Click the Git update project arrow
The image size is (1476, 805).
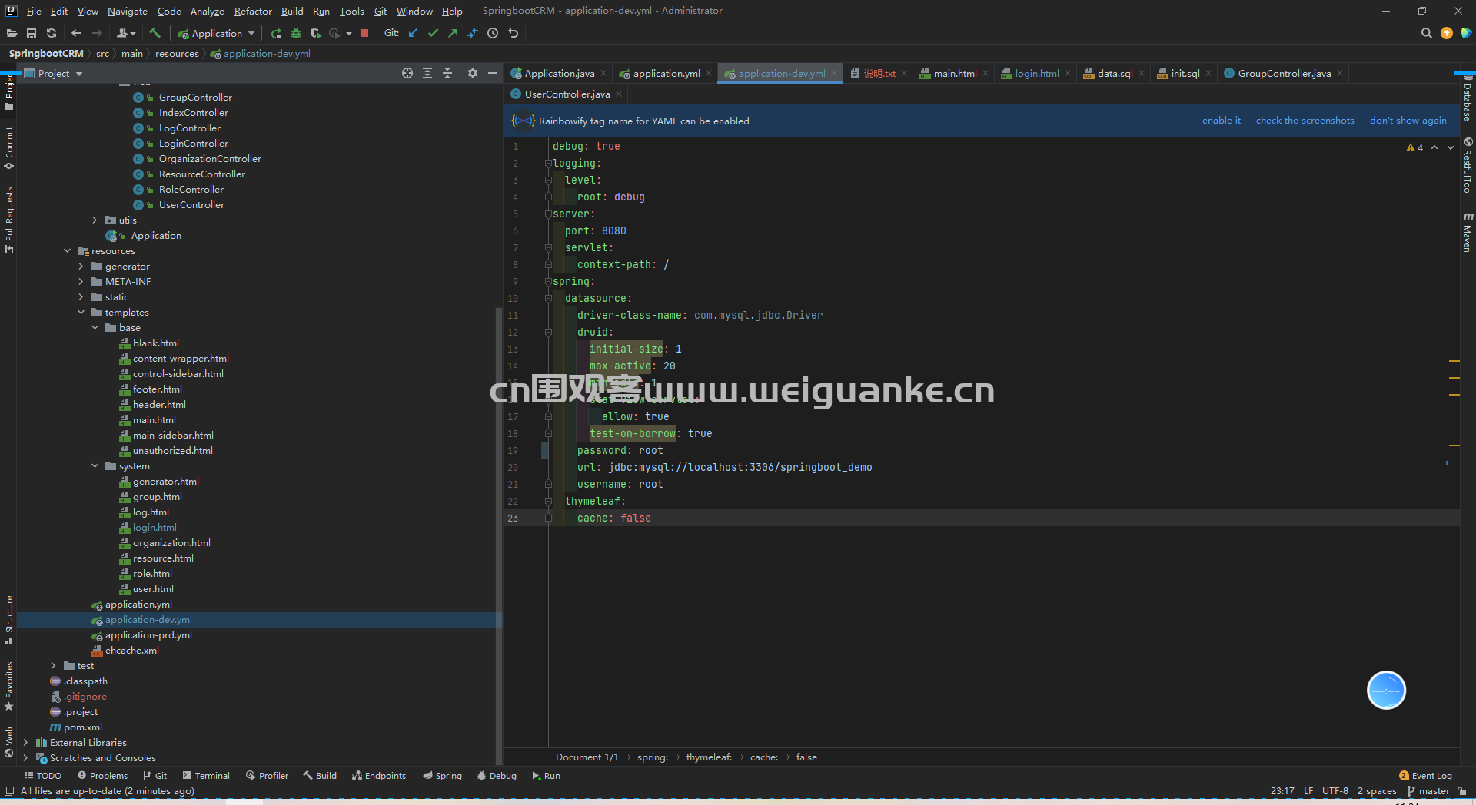point(413,33)
